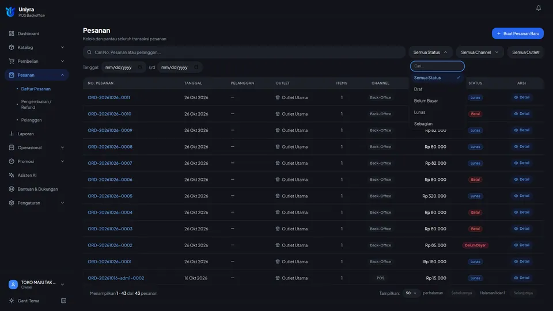Select Draf status option

[x=437, y=89]
